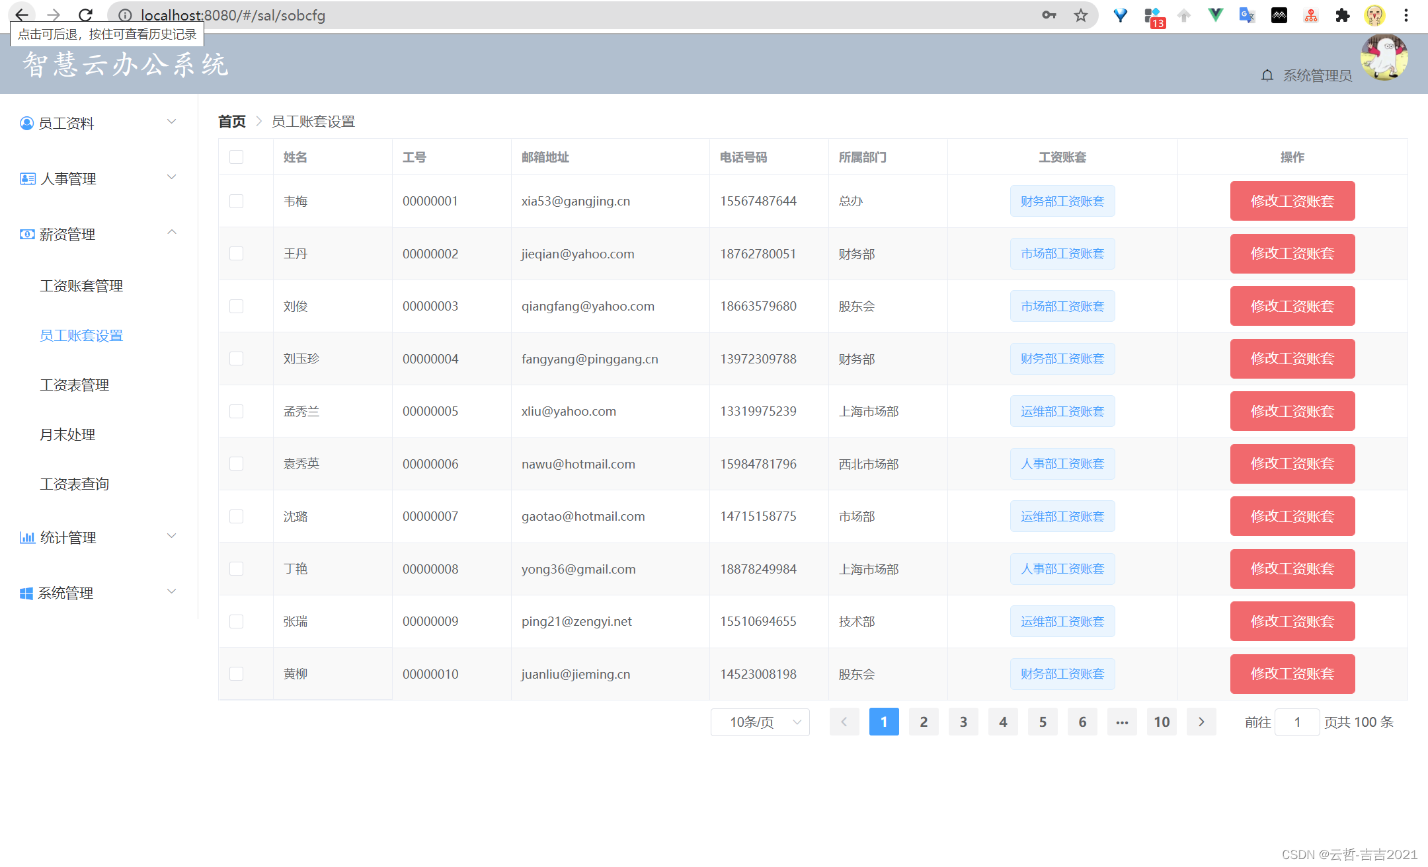The width and height of the screenshot is (1428, 867).
Task: Click the Google Translate extension icon
Action: (1247, 15)
